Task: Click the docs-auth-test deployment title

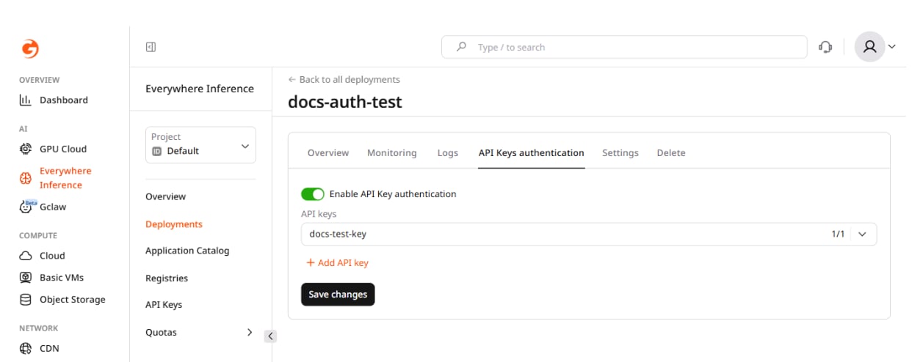Action: (345, 102)
